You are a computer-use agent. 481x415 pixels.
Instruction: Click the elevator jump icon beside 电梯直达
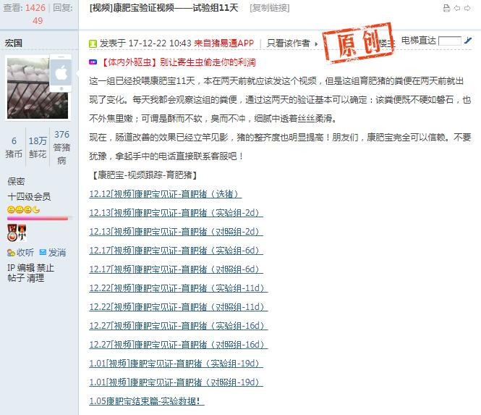pos(468,41)
